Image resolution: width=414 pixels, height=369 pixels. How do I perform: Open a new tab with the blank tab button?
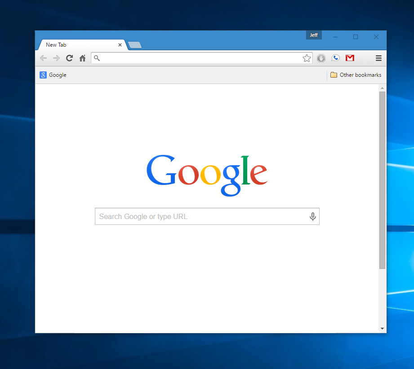[135, 45]
